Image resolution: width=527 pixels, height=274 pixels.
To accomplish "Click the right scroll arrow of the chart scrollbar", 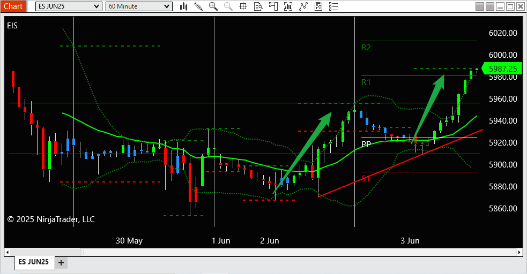I will [519, 252].
